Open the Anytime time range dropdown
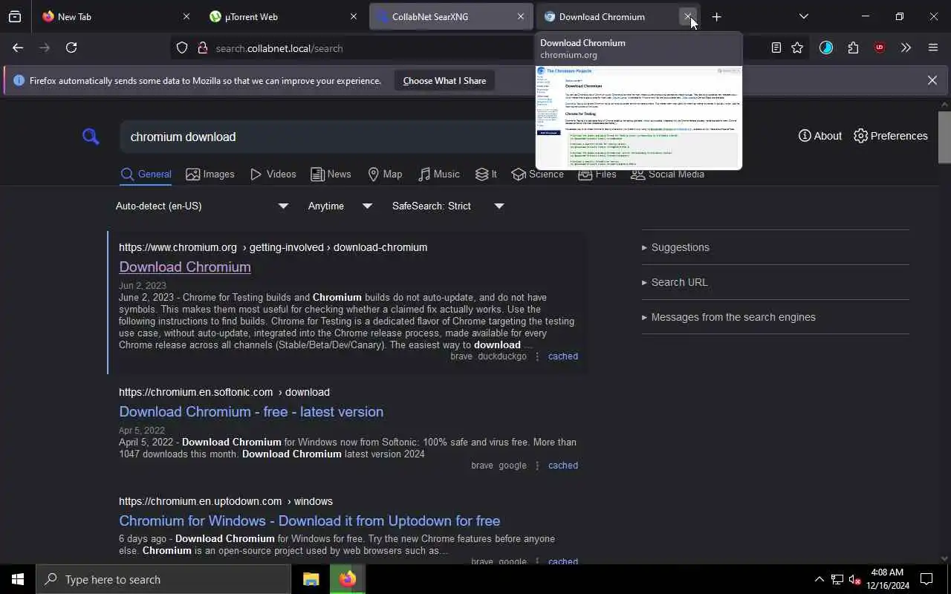 point(340,206)
